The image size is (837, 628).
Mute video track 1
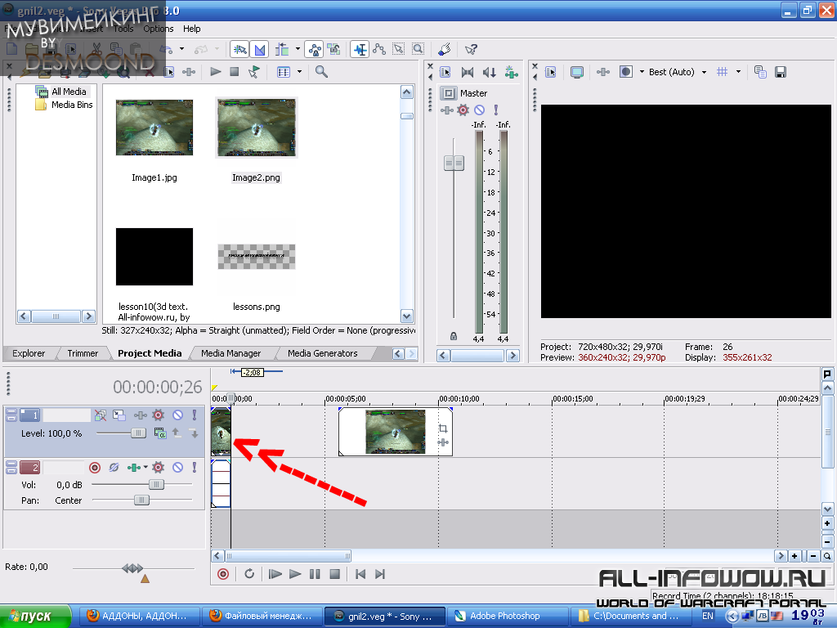coord(177,415)
